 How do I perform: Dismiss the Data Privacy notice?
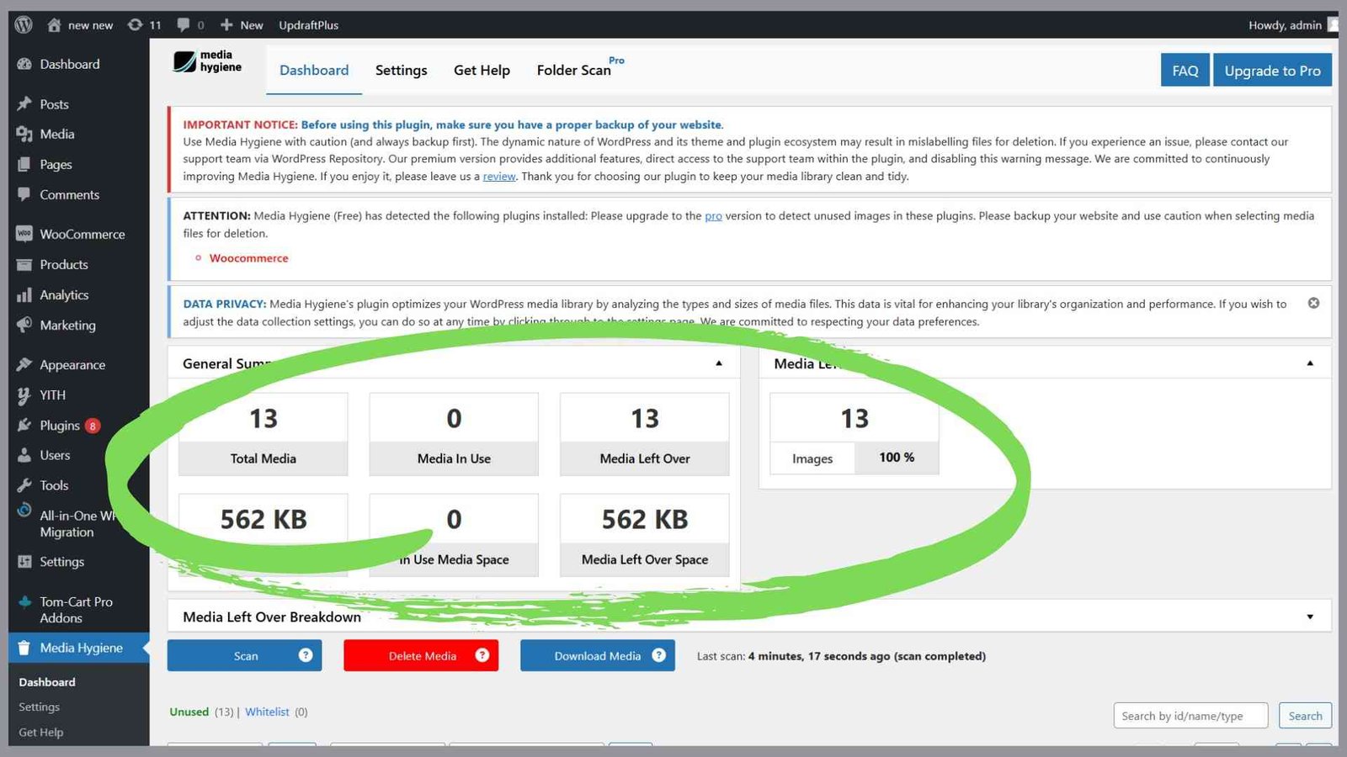click(1313, 303)
